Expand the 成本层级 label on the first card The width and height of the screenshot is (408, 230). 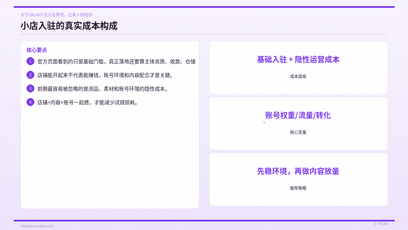[x=297, y=77]
